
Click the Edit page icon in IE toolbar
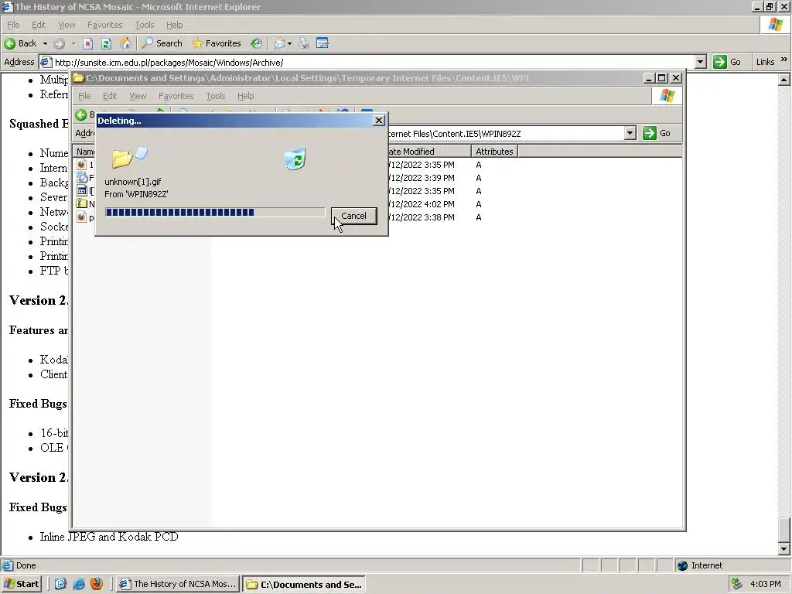click(323, 43)
